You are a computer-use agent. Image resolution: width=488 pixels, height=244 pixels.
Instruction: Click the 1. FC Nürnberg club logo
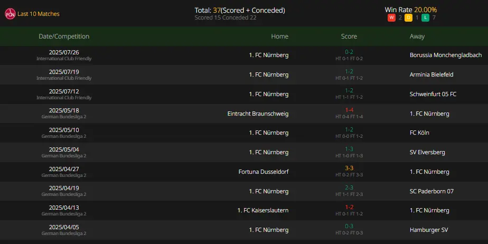click(x=10, y=14)
